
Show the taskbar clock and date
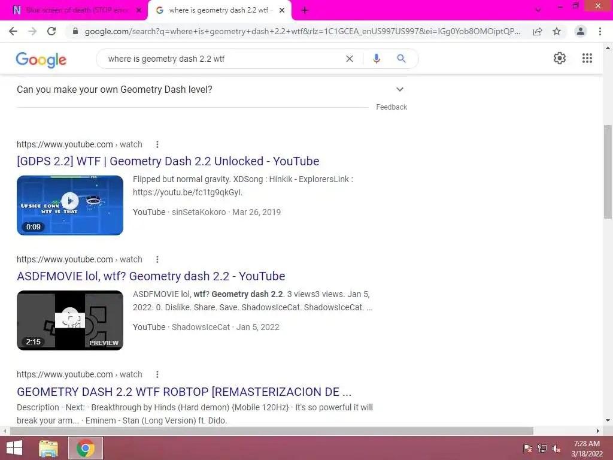coord(587,449)
